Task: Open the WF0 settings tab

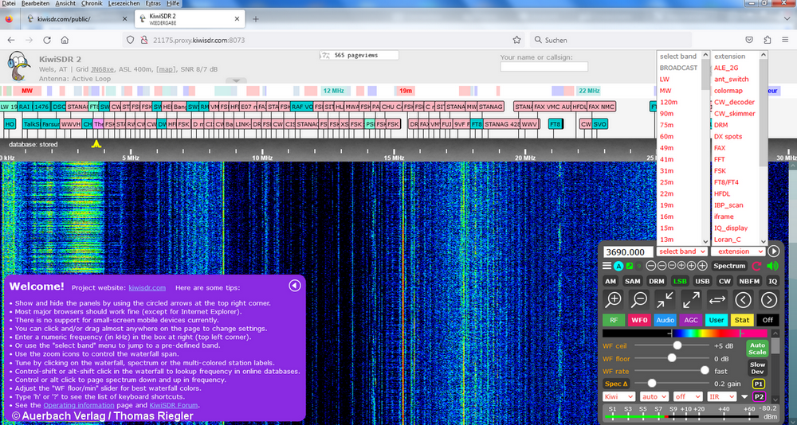Action: (638, 321)
